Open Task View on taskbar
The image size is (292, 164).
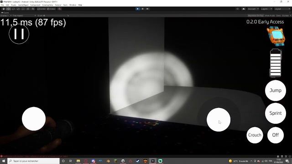tap(71, 161)
